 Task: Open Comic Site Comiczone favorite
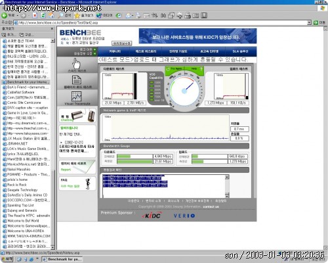pyautogui.click(x=22, y=103)
